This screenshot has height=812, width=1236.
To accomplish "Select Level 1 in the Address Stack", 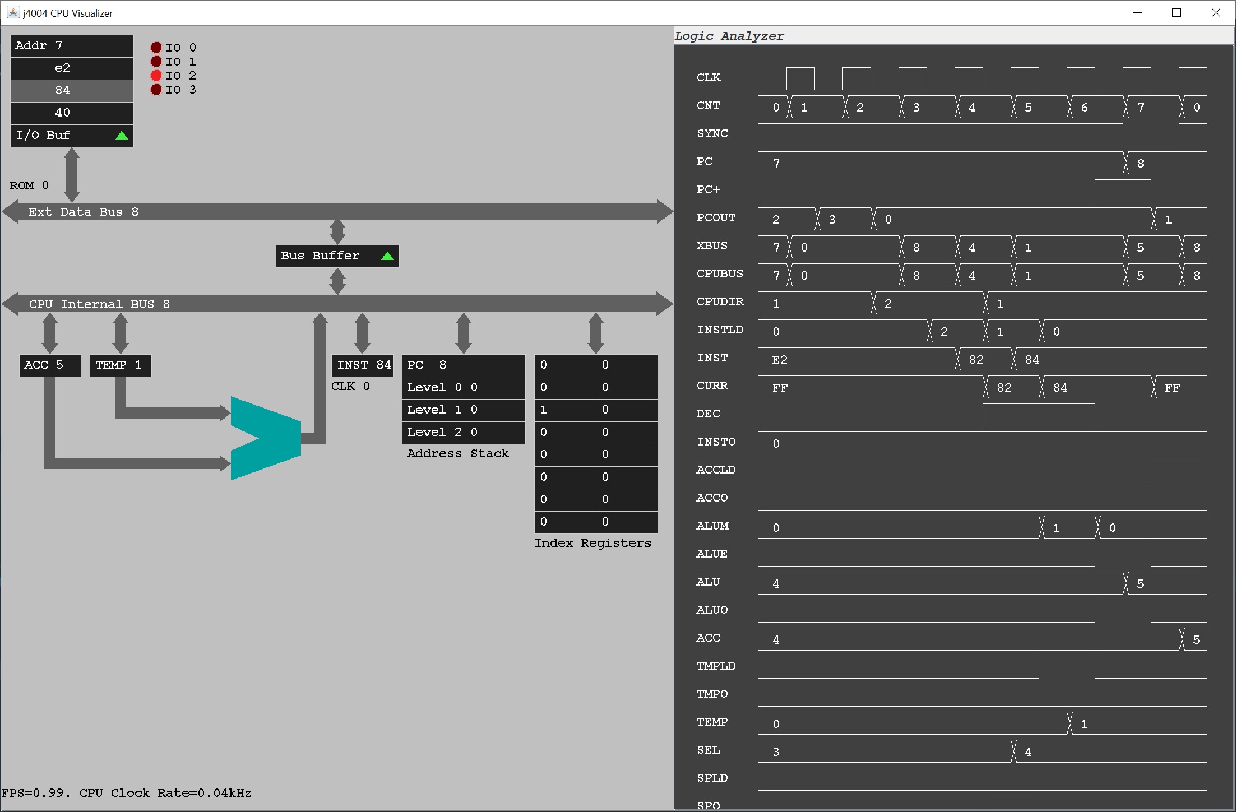I will (464, 410).
